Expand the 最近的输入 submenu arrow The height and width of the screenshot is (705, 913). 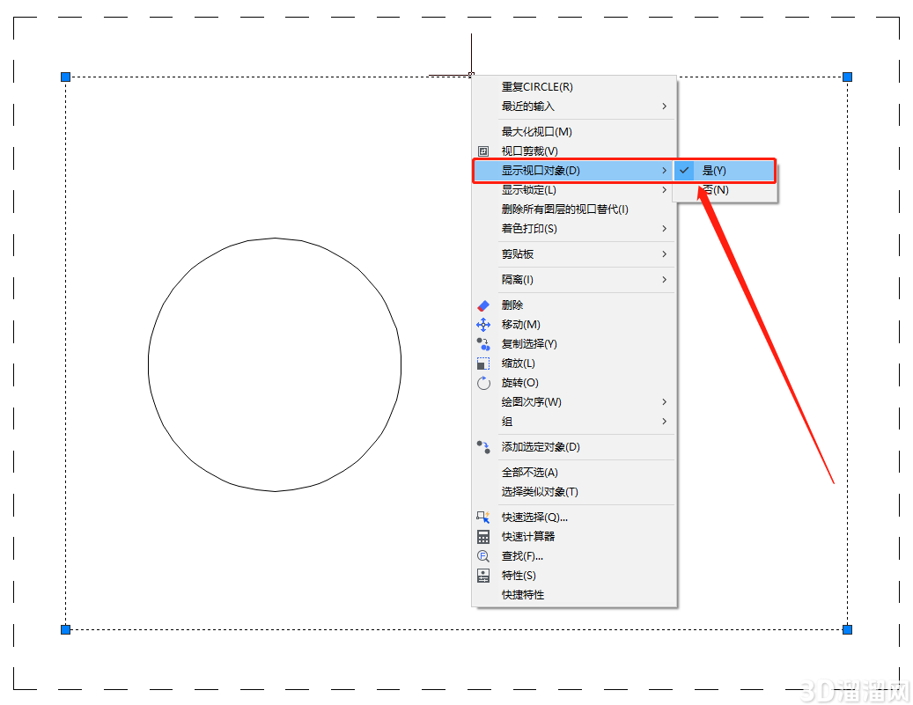664,106
